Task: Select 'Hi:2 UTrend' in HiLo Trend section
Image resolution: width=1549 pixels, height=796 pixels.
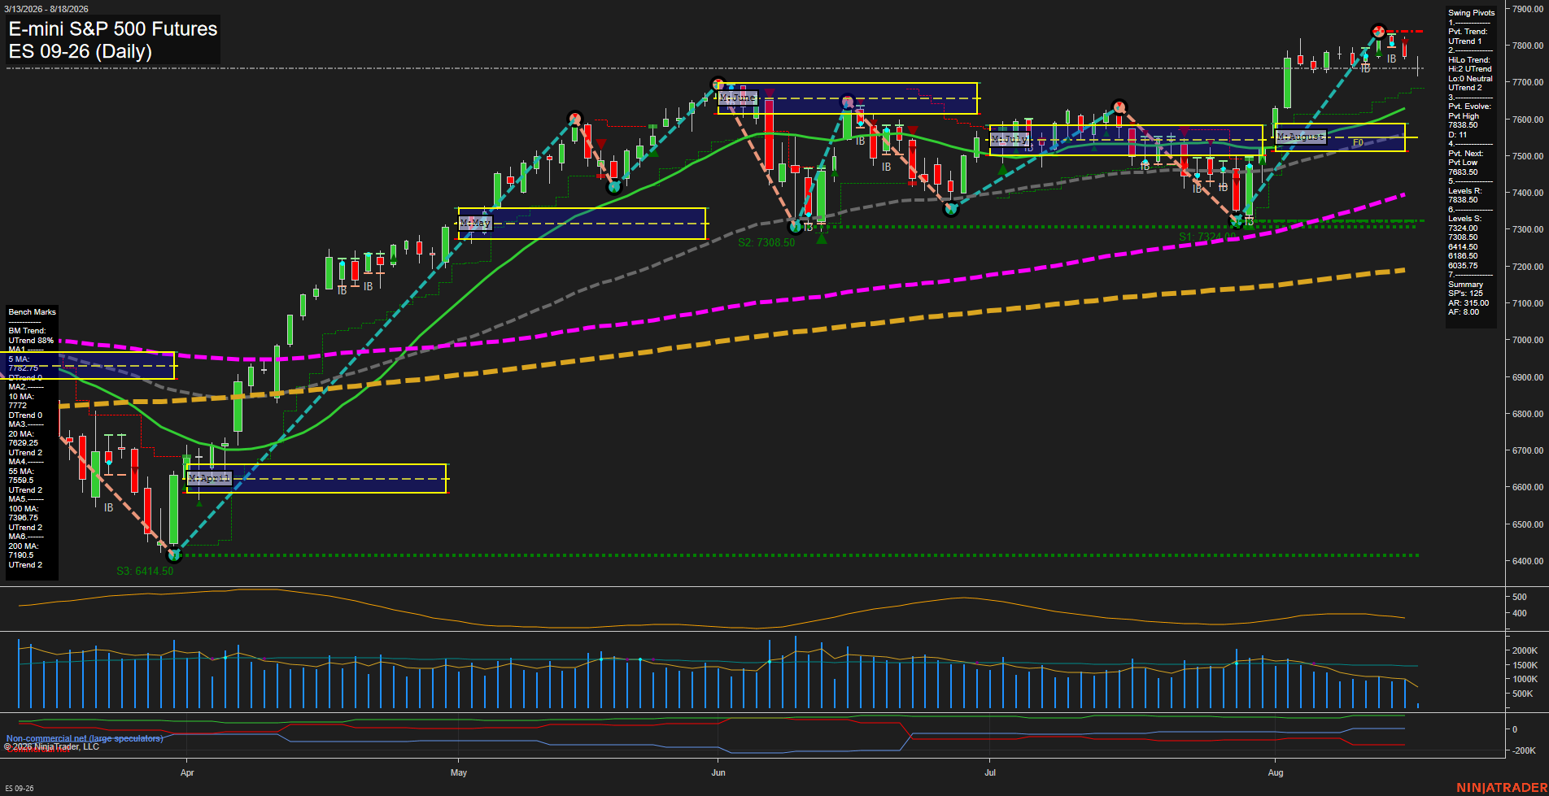Action: (1470, 69)
